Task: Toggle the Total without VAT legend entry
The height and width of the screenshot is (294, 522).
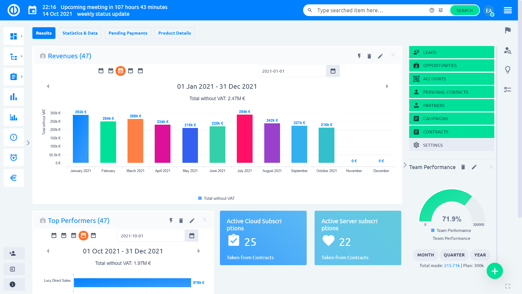Action: coord(216,198)
